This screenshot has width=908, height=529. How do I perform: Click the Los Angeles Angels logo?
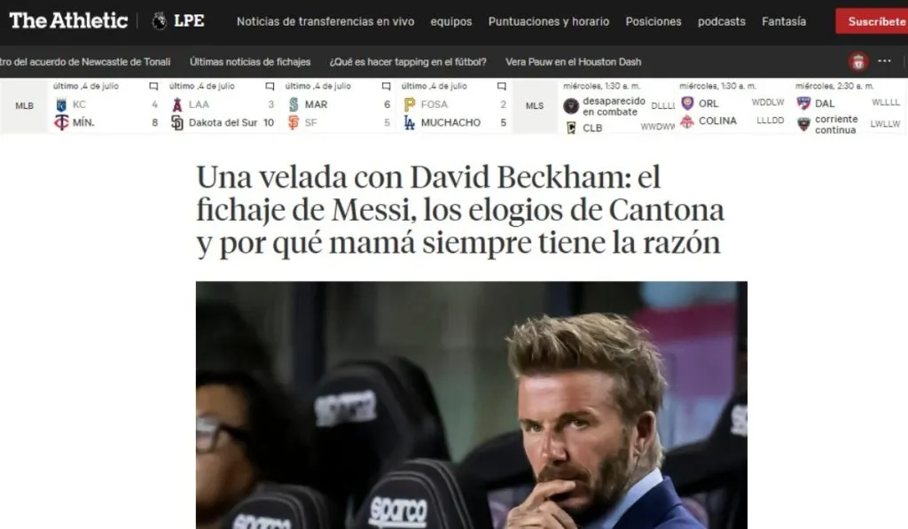coord(177,105)
